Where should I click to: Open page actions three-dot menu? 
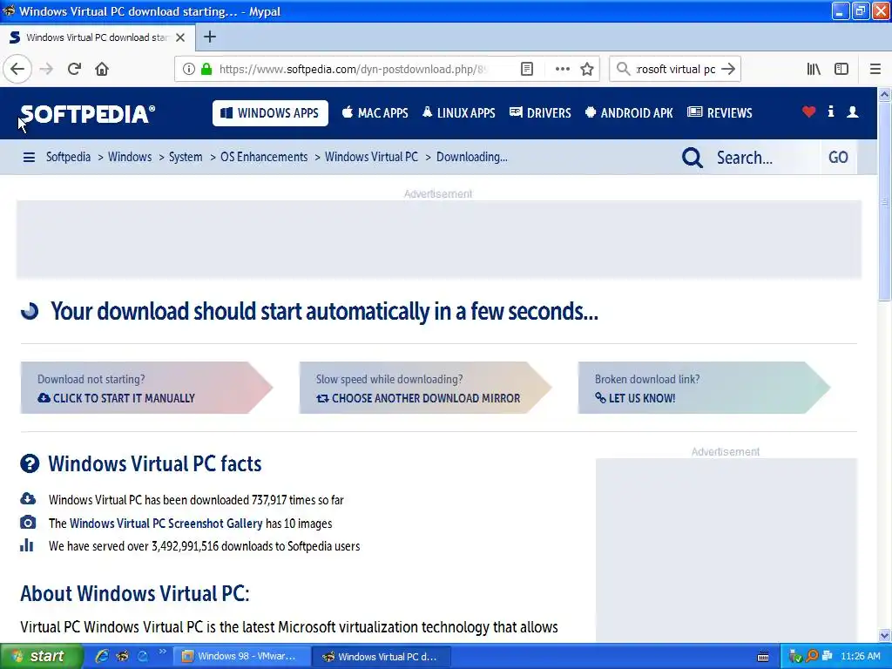562,70
